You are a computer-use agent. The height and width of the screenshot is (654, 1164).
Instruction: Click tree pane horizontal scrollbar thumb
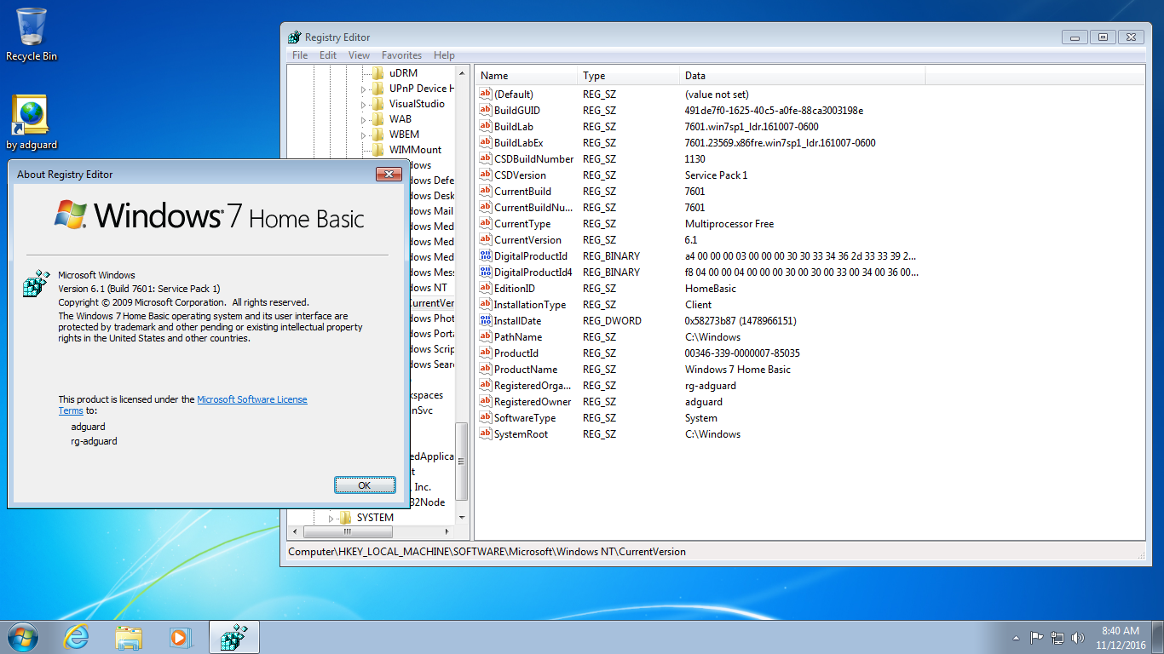(x=348, y=531)
